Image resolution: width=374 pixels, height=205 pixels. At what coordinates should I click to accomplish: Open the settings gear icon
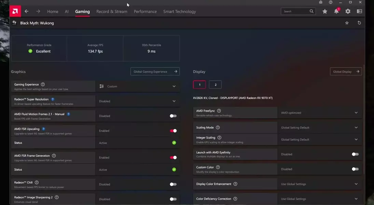[348, 11]
